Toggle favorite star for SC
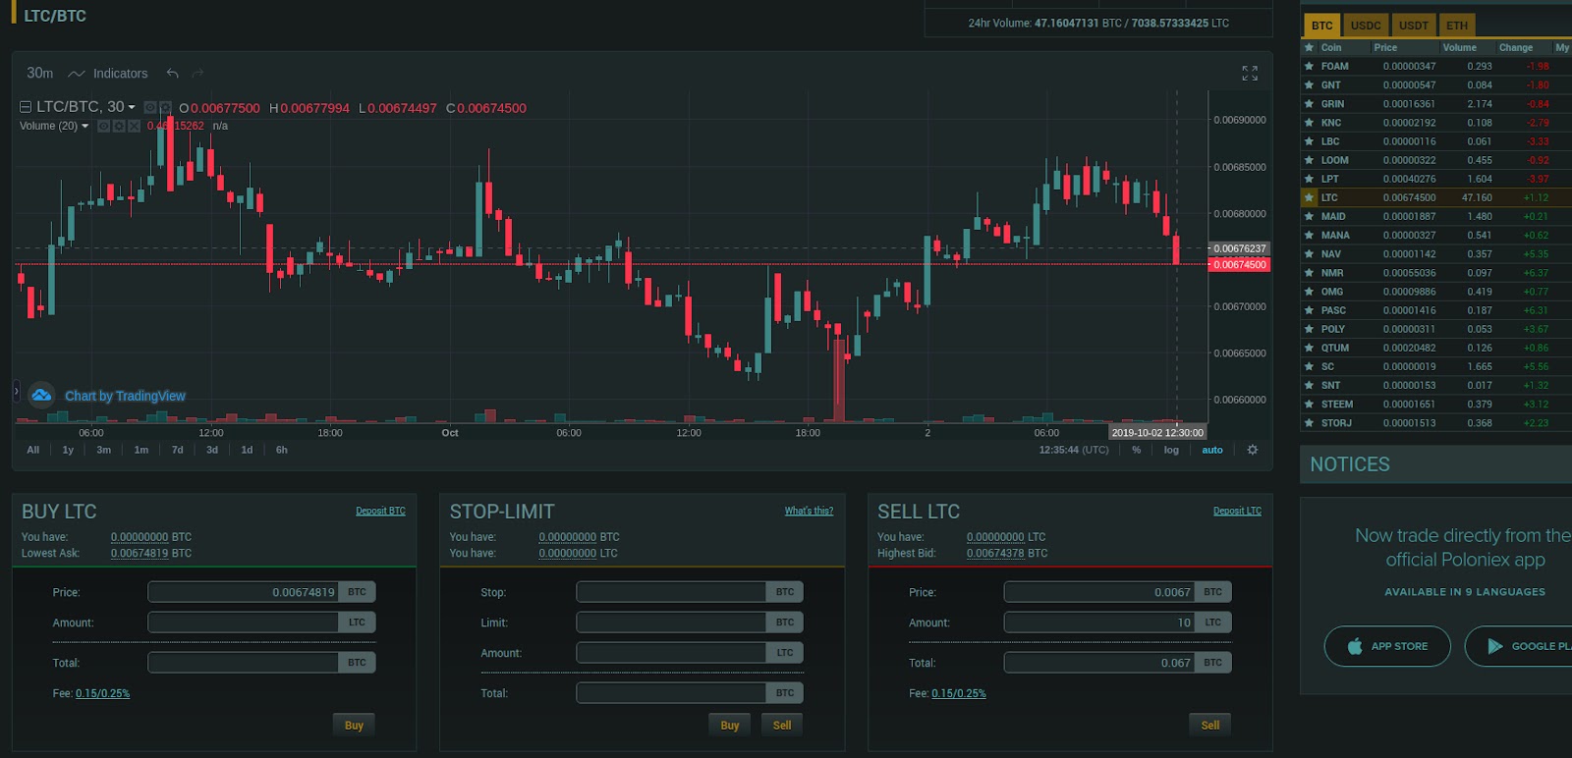 pyautogui.click(x=1309, y=366)
